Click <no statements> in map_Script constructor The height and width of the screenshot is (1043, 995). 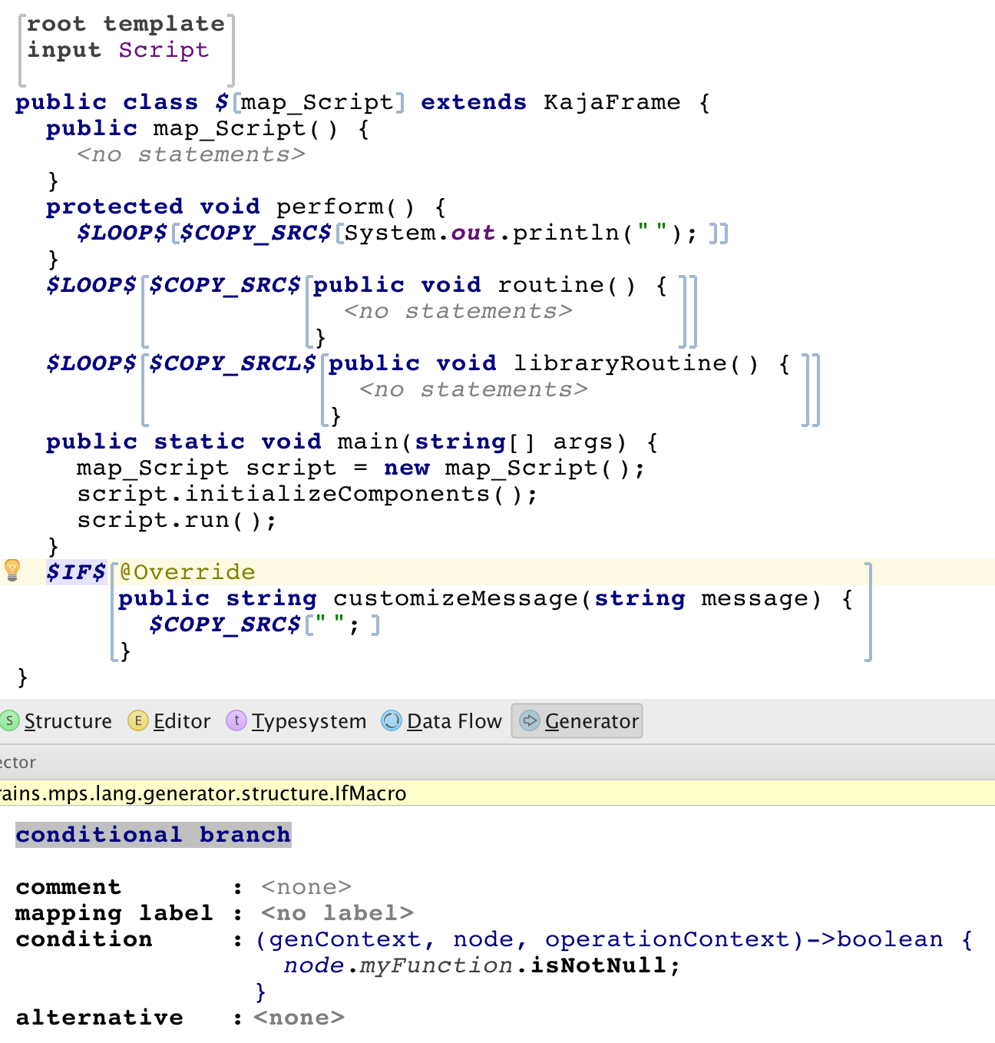coord(190,154)
